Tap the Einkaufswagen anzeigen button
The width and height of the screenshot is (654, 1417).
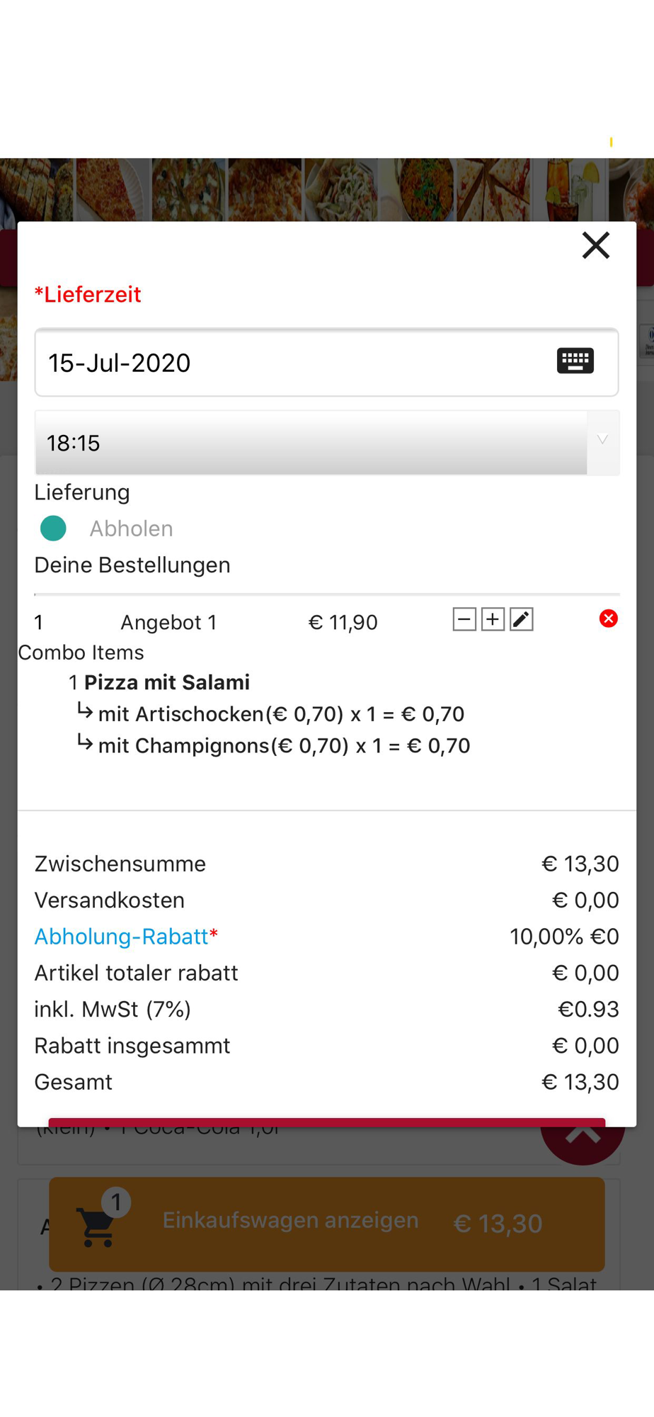290,1221
